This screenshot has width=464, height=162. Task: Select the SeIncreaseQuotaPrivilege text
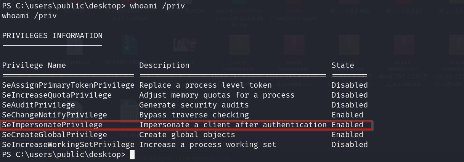pyautogui.click(x=57, y=95)
